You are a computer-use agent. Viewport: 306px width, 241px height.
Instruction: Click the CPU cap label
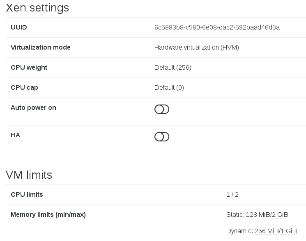[24, 88]
